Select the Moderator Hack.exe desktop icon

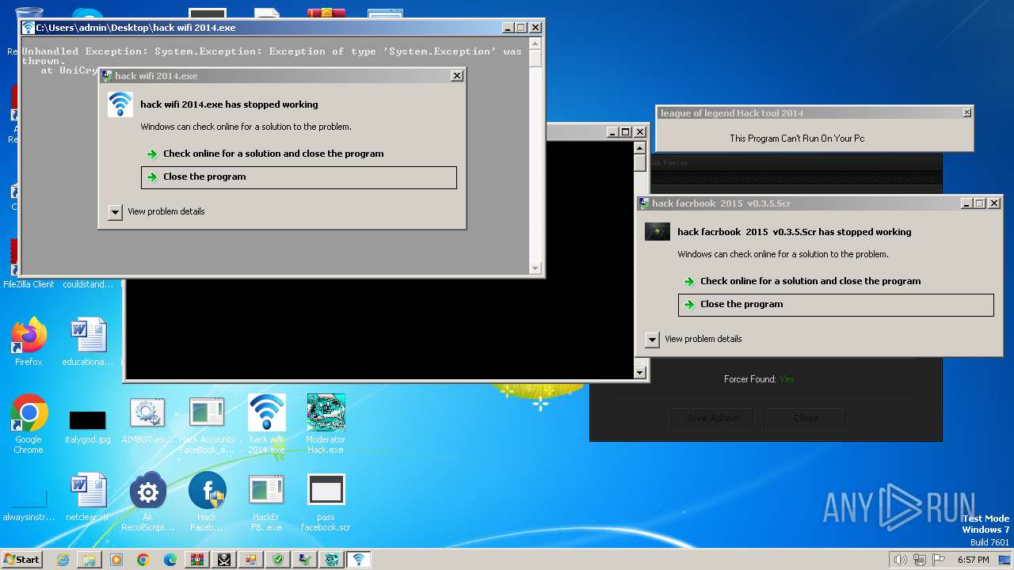pyautogui.click(x=326, y=424)
